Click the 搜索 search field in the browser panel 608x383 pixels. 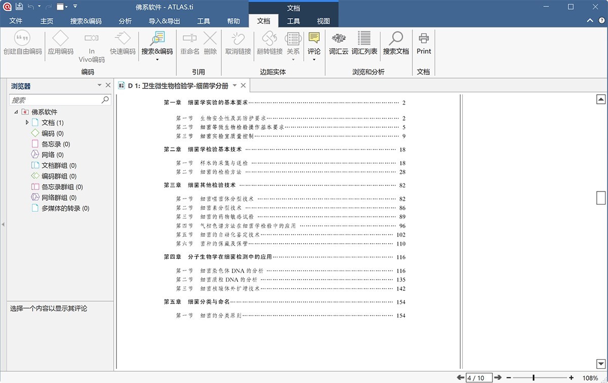pos(56,100)
